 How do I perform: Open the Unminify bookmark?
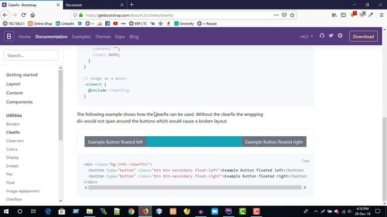pyautogui.click(x=184, y=24)
